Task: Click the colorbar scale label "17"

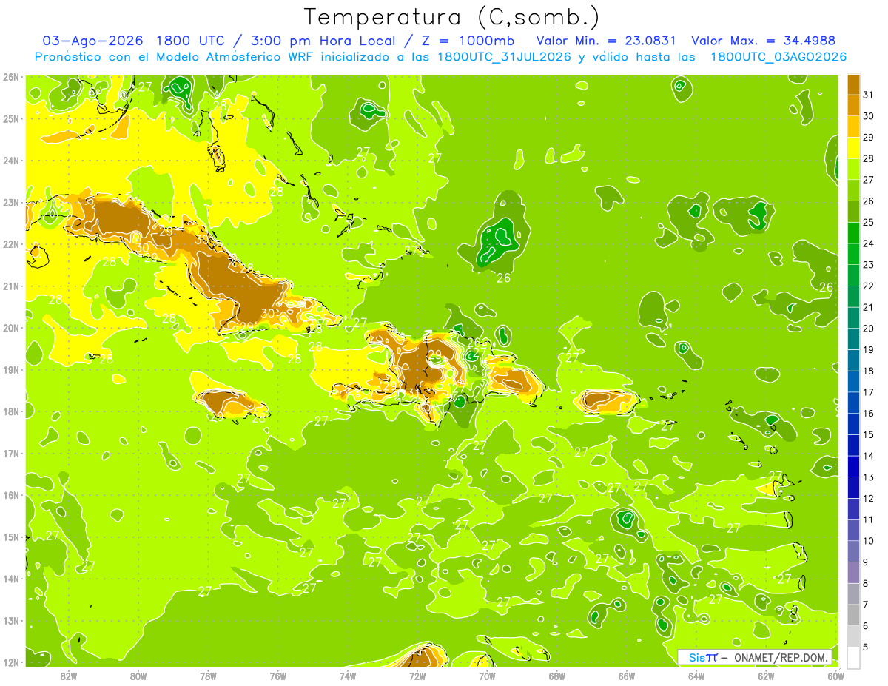Action: click(x=869, y=392)
